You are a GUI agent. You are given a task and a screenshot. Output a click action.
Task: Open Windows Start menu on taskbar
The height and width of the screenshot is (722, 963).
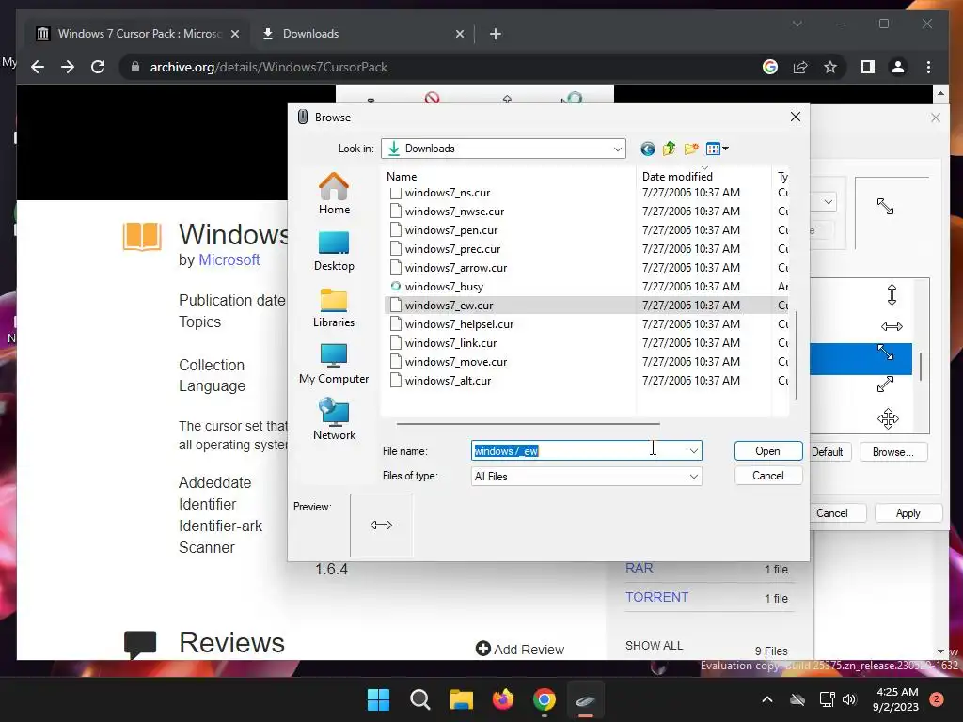(x=378, y=699)
